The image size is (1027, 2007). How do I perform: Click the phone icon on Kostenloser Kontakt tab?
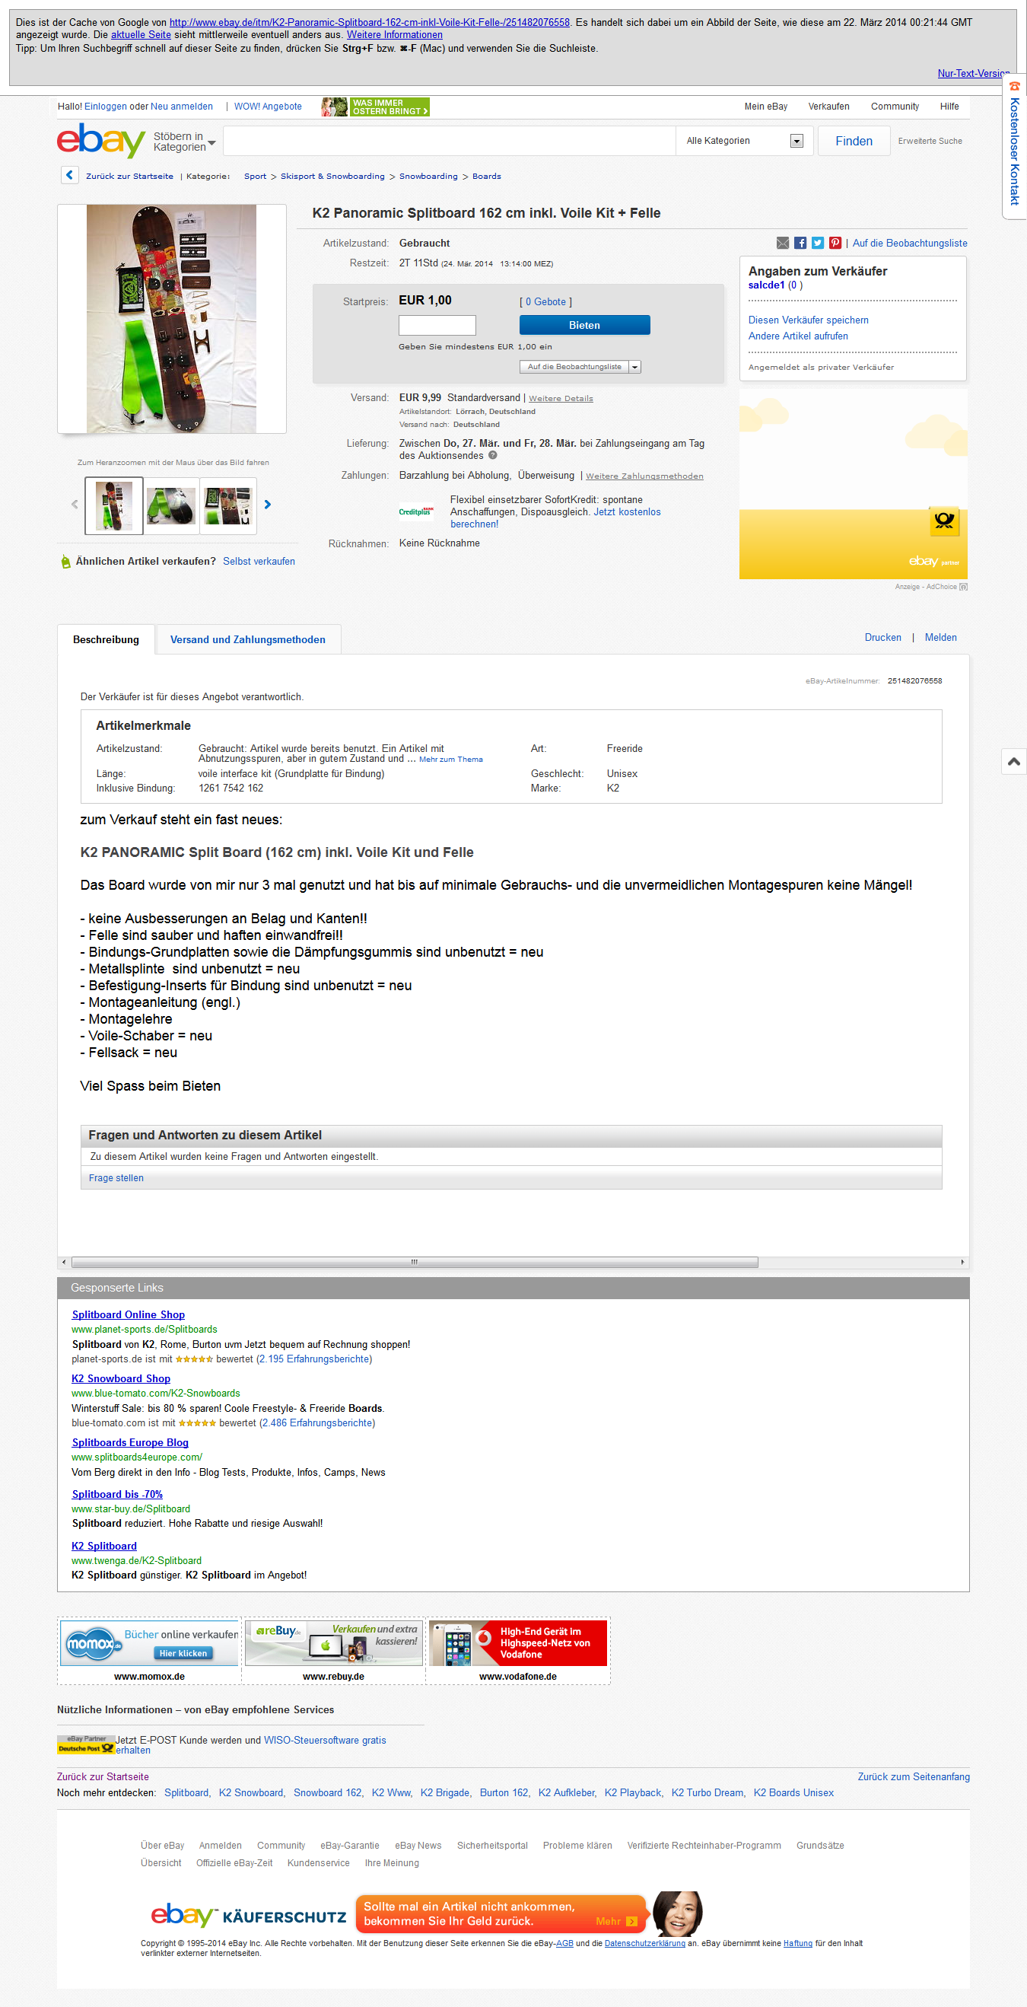[1015, 87]
